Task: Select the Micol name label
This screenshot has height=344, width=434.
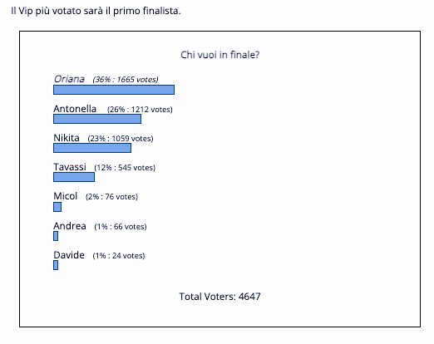Action: pyautogui.click(x=66, y=196)
